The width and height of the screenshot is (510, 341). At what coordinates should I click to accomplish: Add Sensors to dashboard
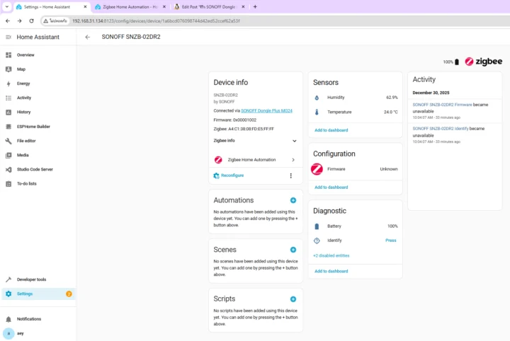pos(331,130)
